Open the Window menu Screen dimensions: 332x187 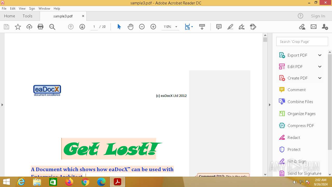click(44, 9)
